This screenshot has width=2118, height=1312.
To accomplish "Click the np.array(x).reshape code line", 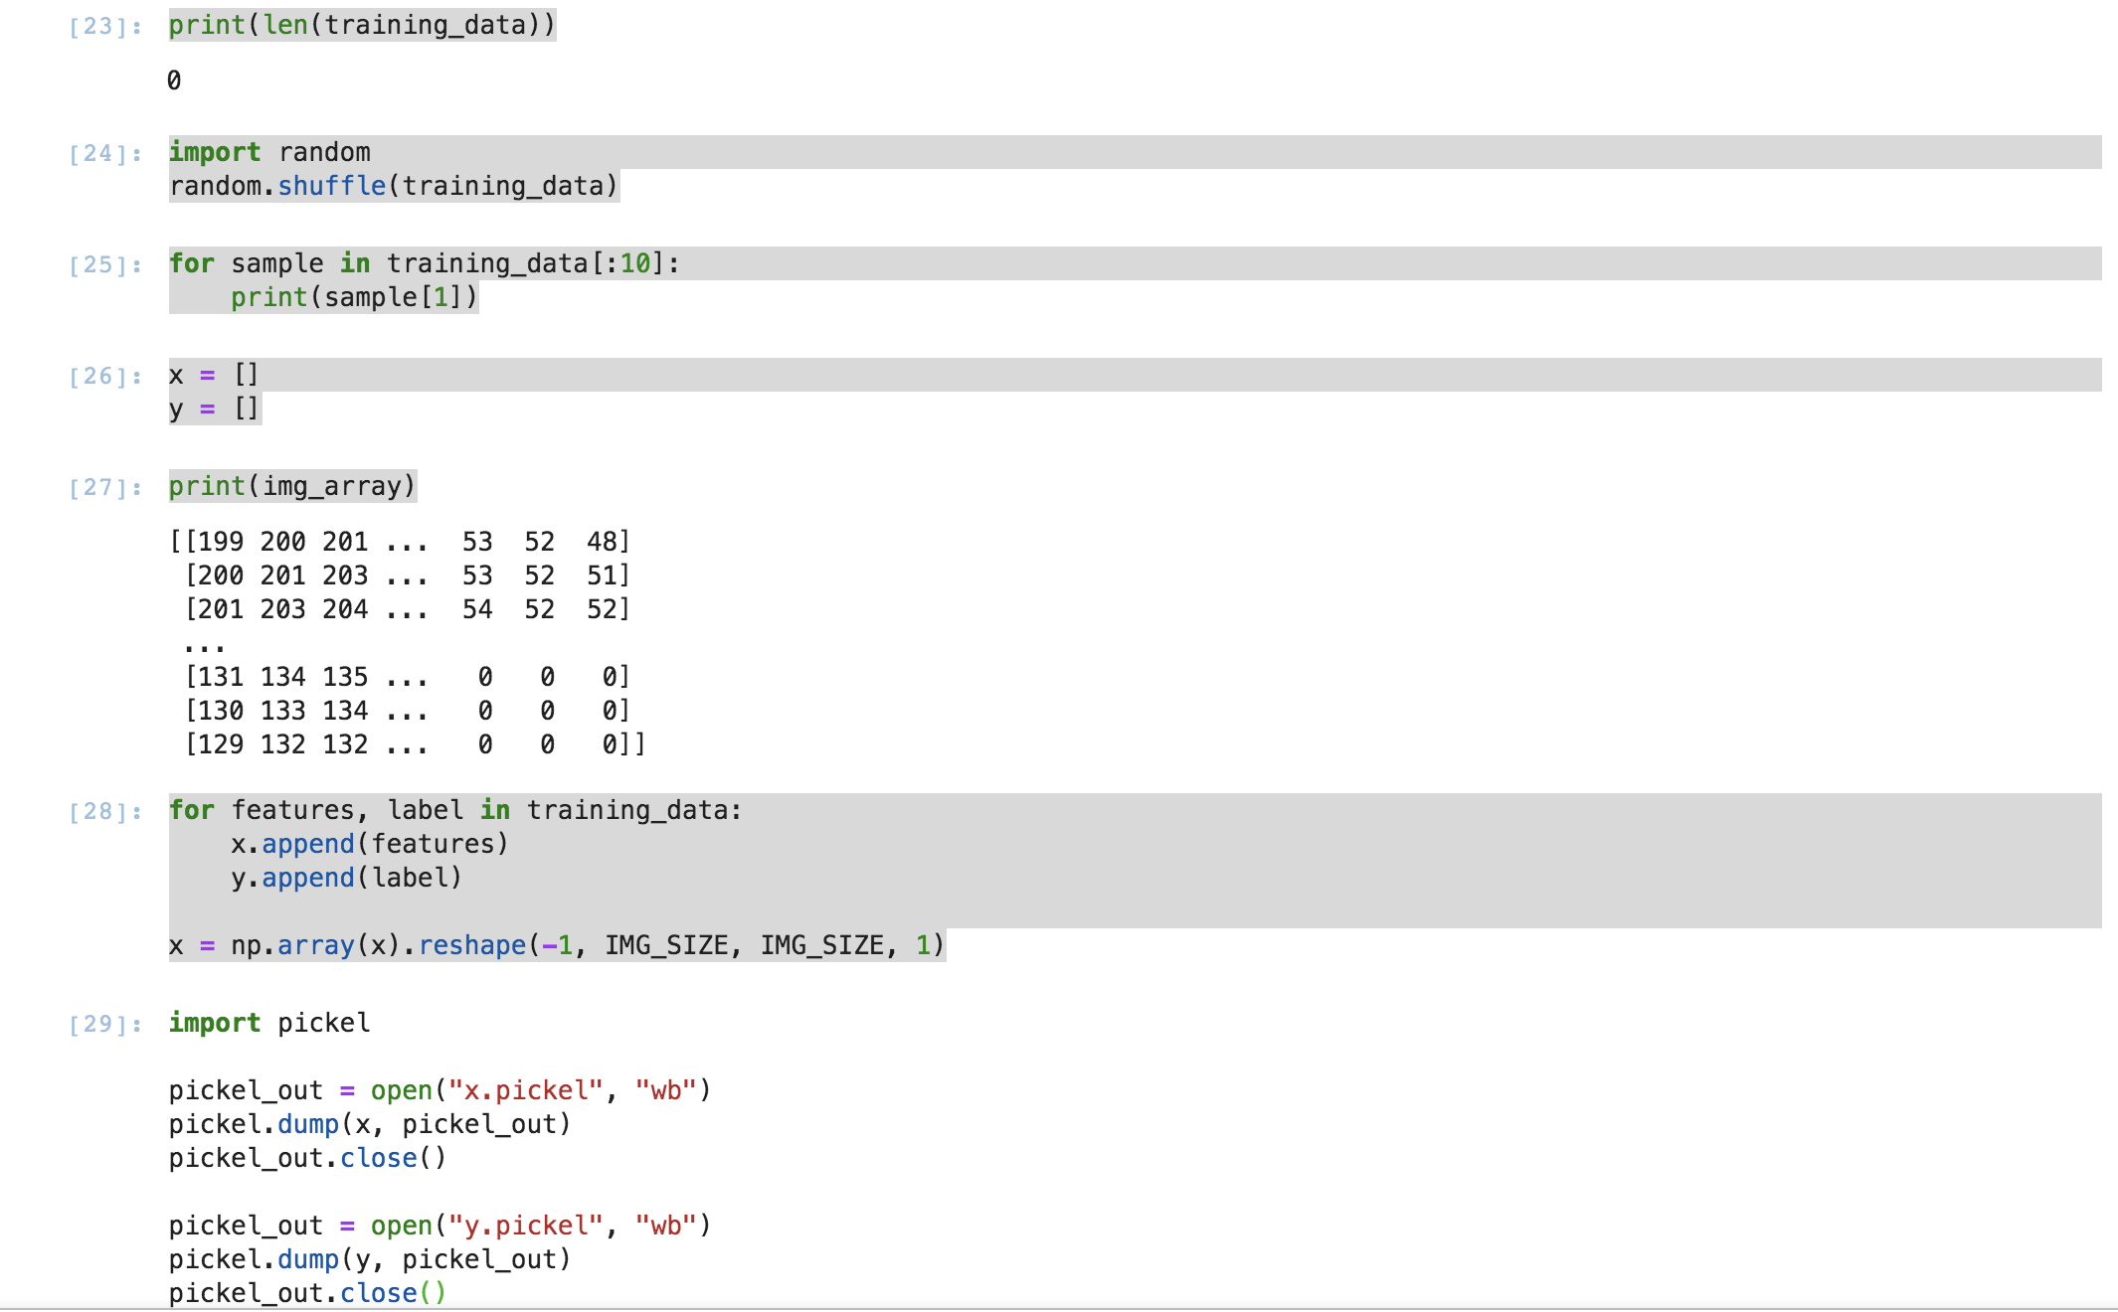I will pyautogui.click(x=557, y=945).
